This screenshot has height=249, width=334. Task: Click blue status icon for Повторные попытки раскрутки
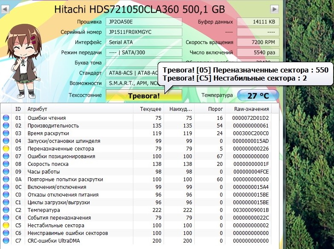point(6,179)
